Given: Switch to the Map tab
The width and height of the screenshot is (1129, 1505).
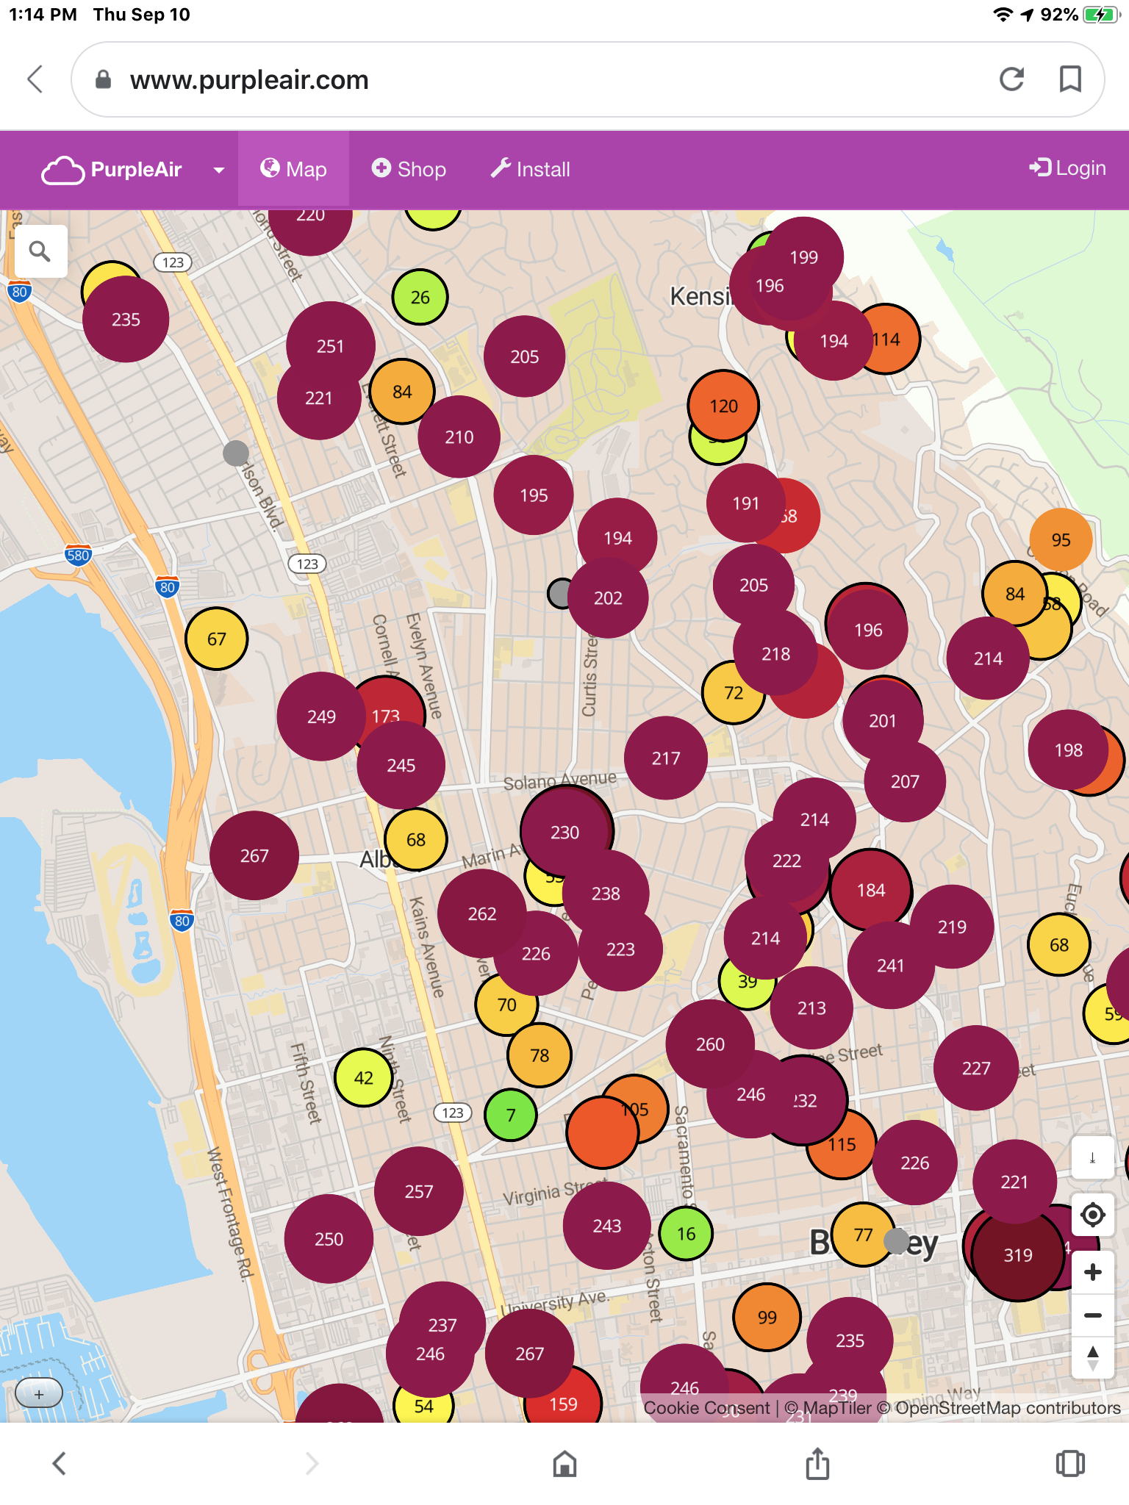Looking at the screenshot, I should (293, 170).
